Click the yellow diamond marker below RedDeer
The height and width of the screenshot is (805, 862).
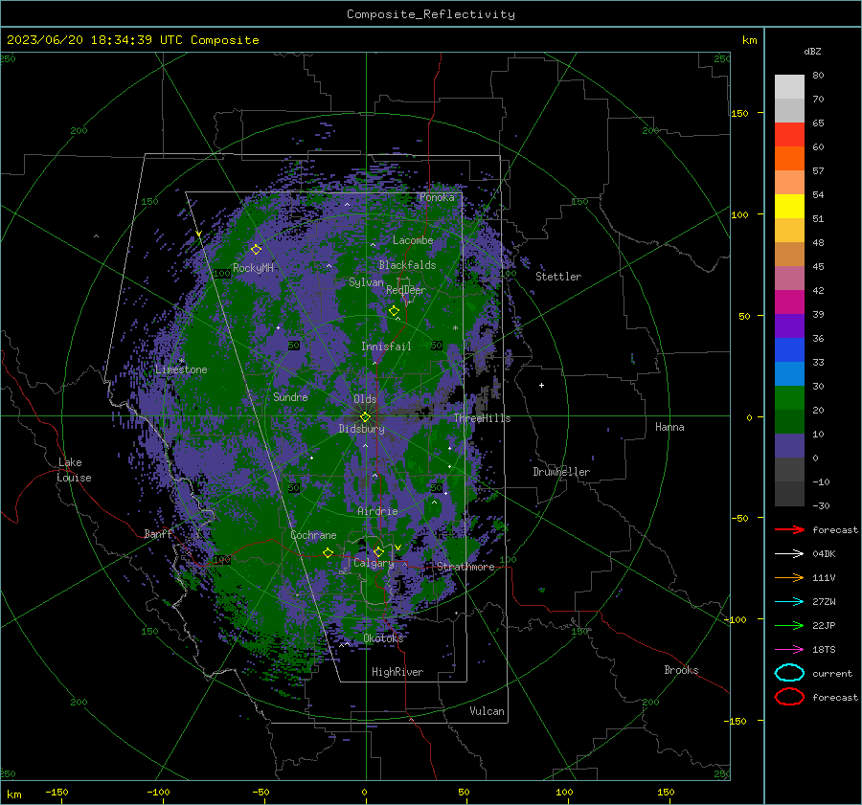pos(394,311)
